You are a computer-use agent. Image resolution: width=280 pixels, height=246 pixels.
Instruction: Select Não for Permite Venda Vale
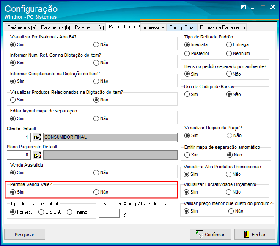click(x=101, y=192)
